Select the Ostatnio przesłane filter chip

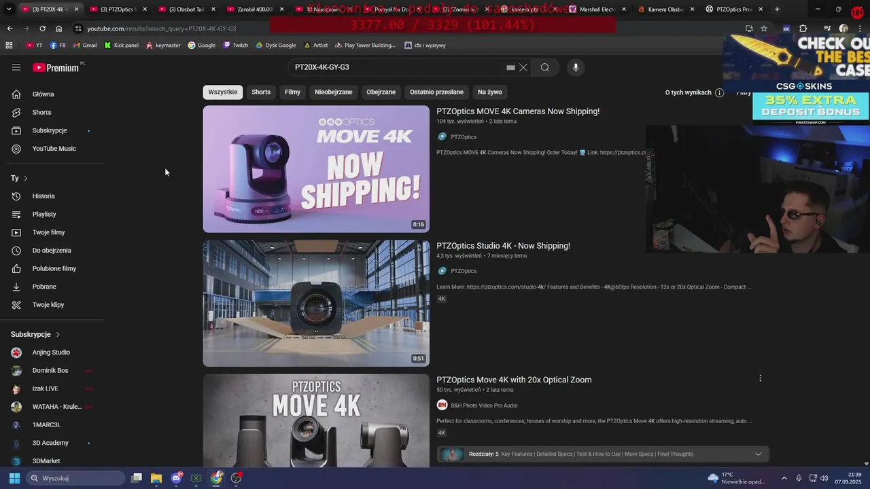(x=436, y=92)
